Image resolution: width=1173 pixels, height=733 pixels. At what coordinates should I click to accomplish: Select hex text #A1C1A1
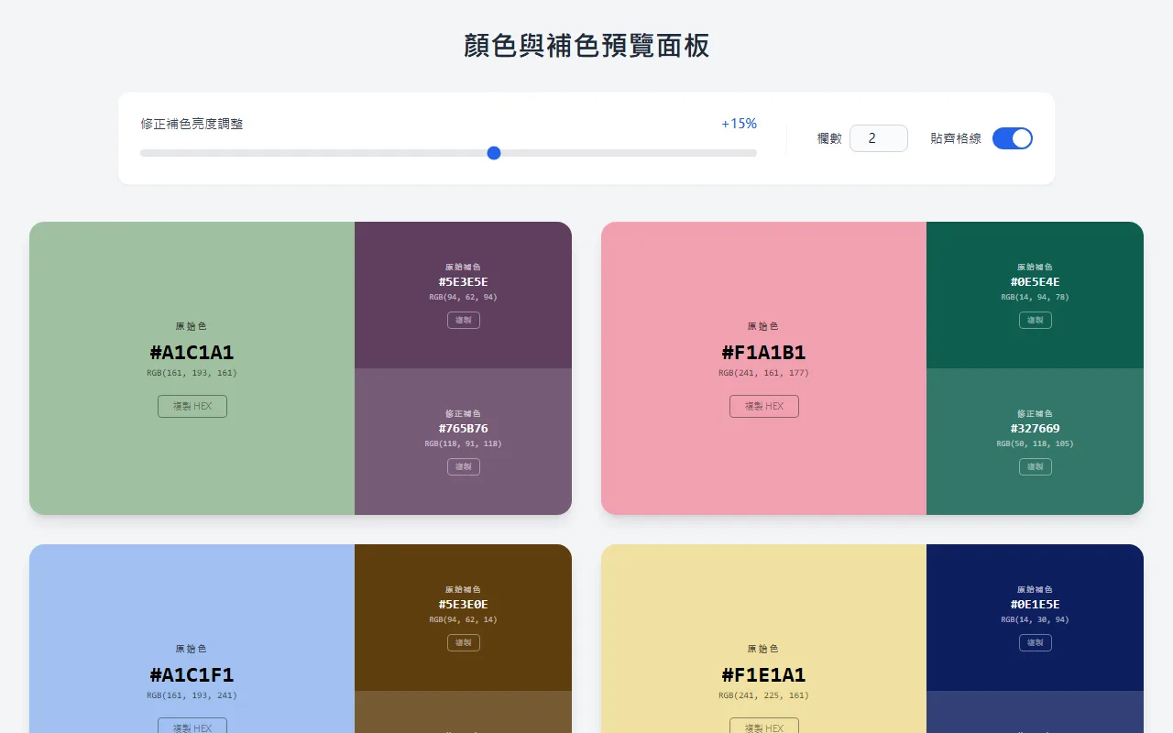point(192,353)
